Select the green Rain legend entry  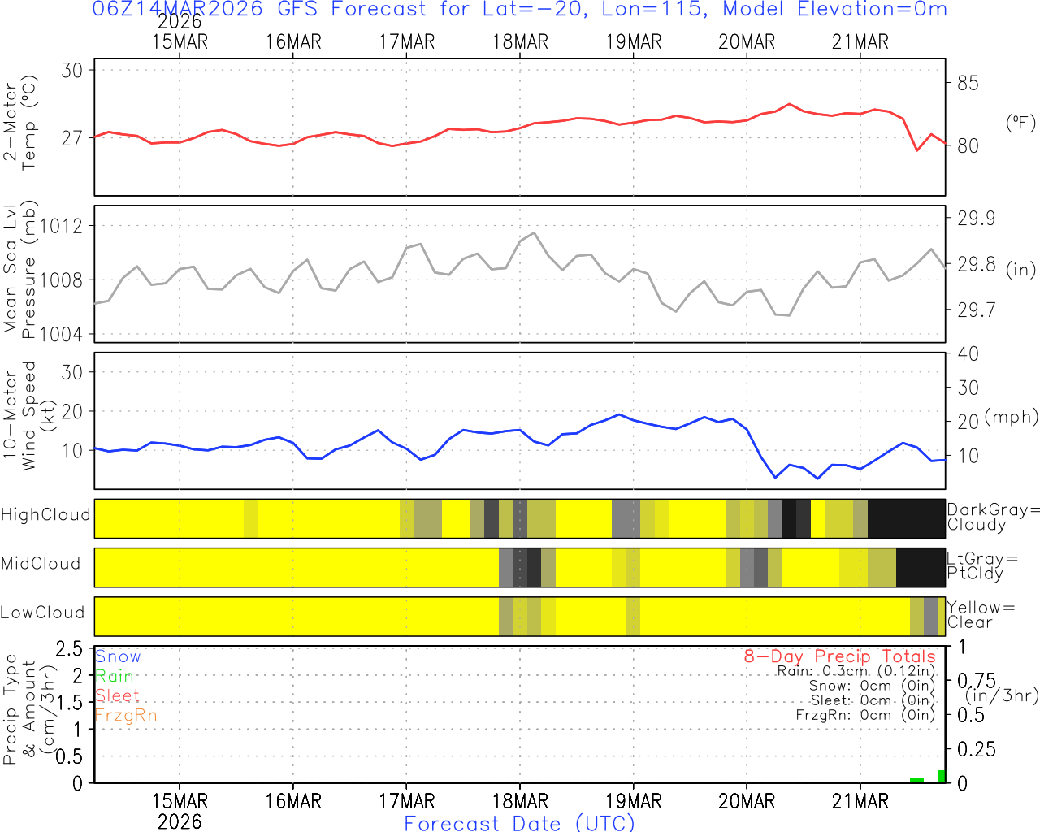coord(115,676)
